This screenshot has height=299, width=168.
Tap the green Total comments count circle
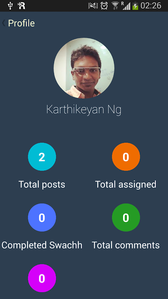point(126,217)
